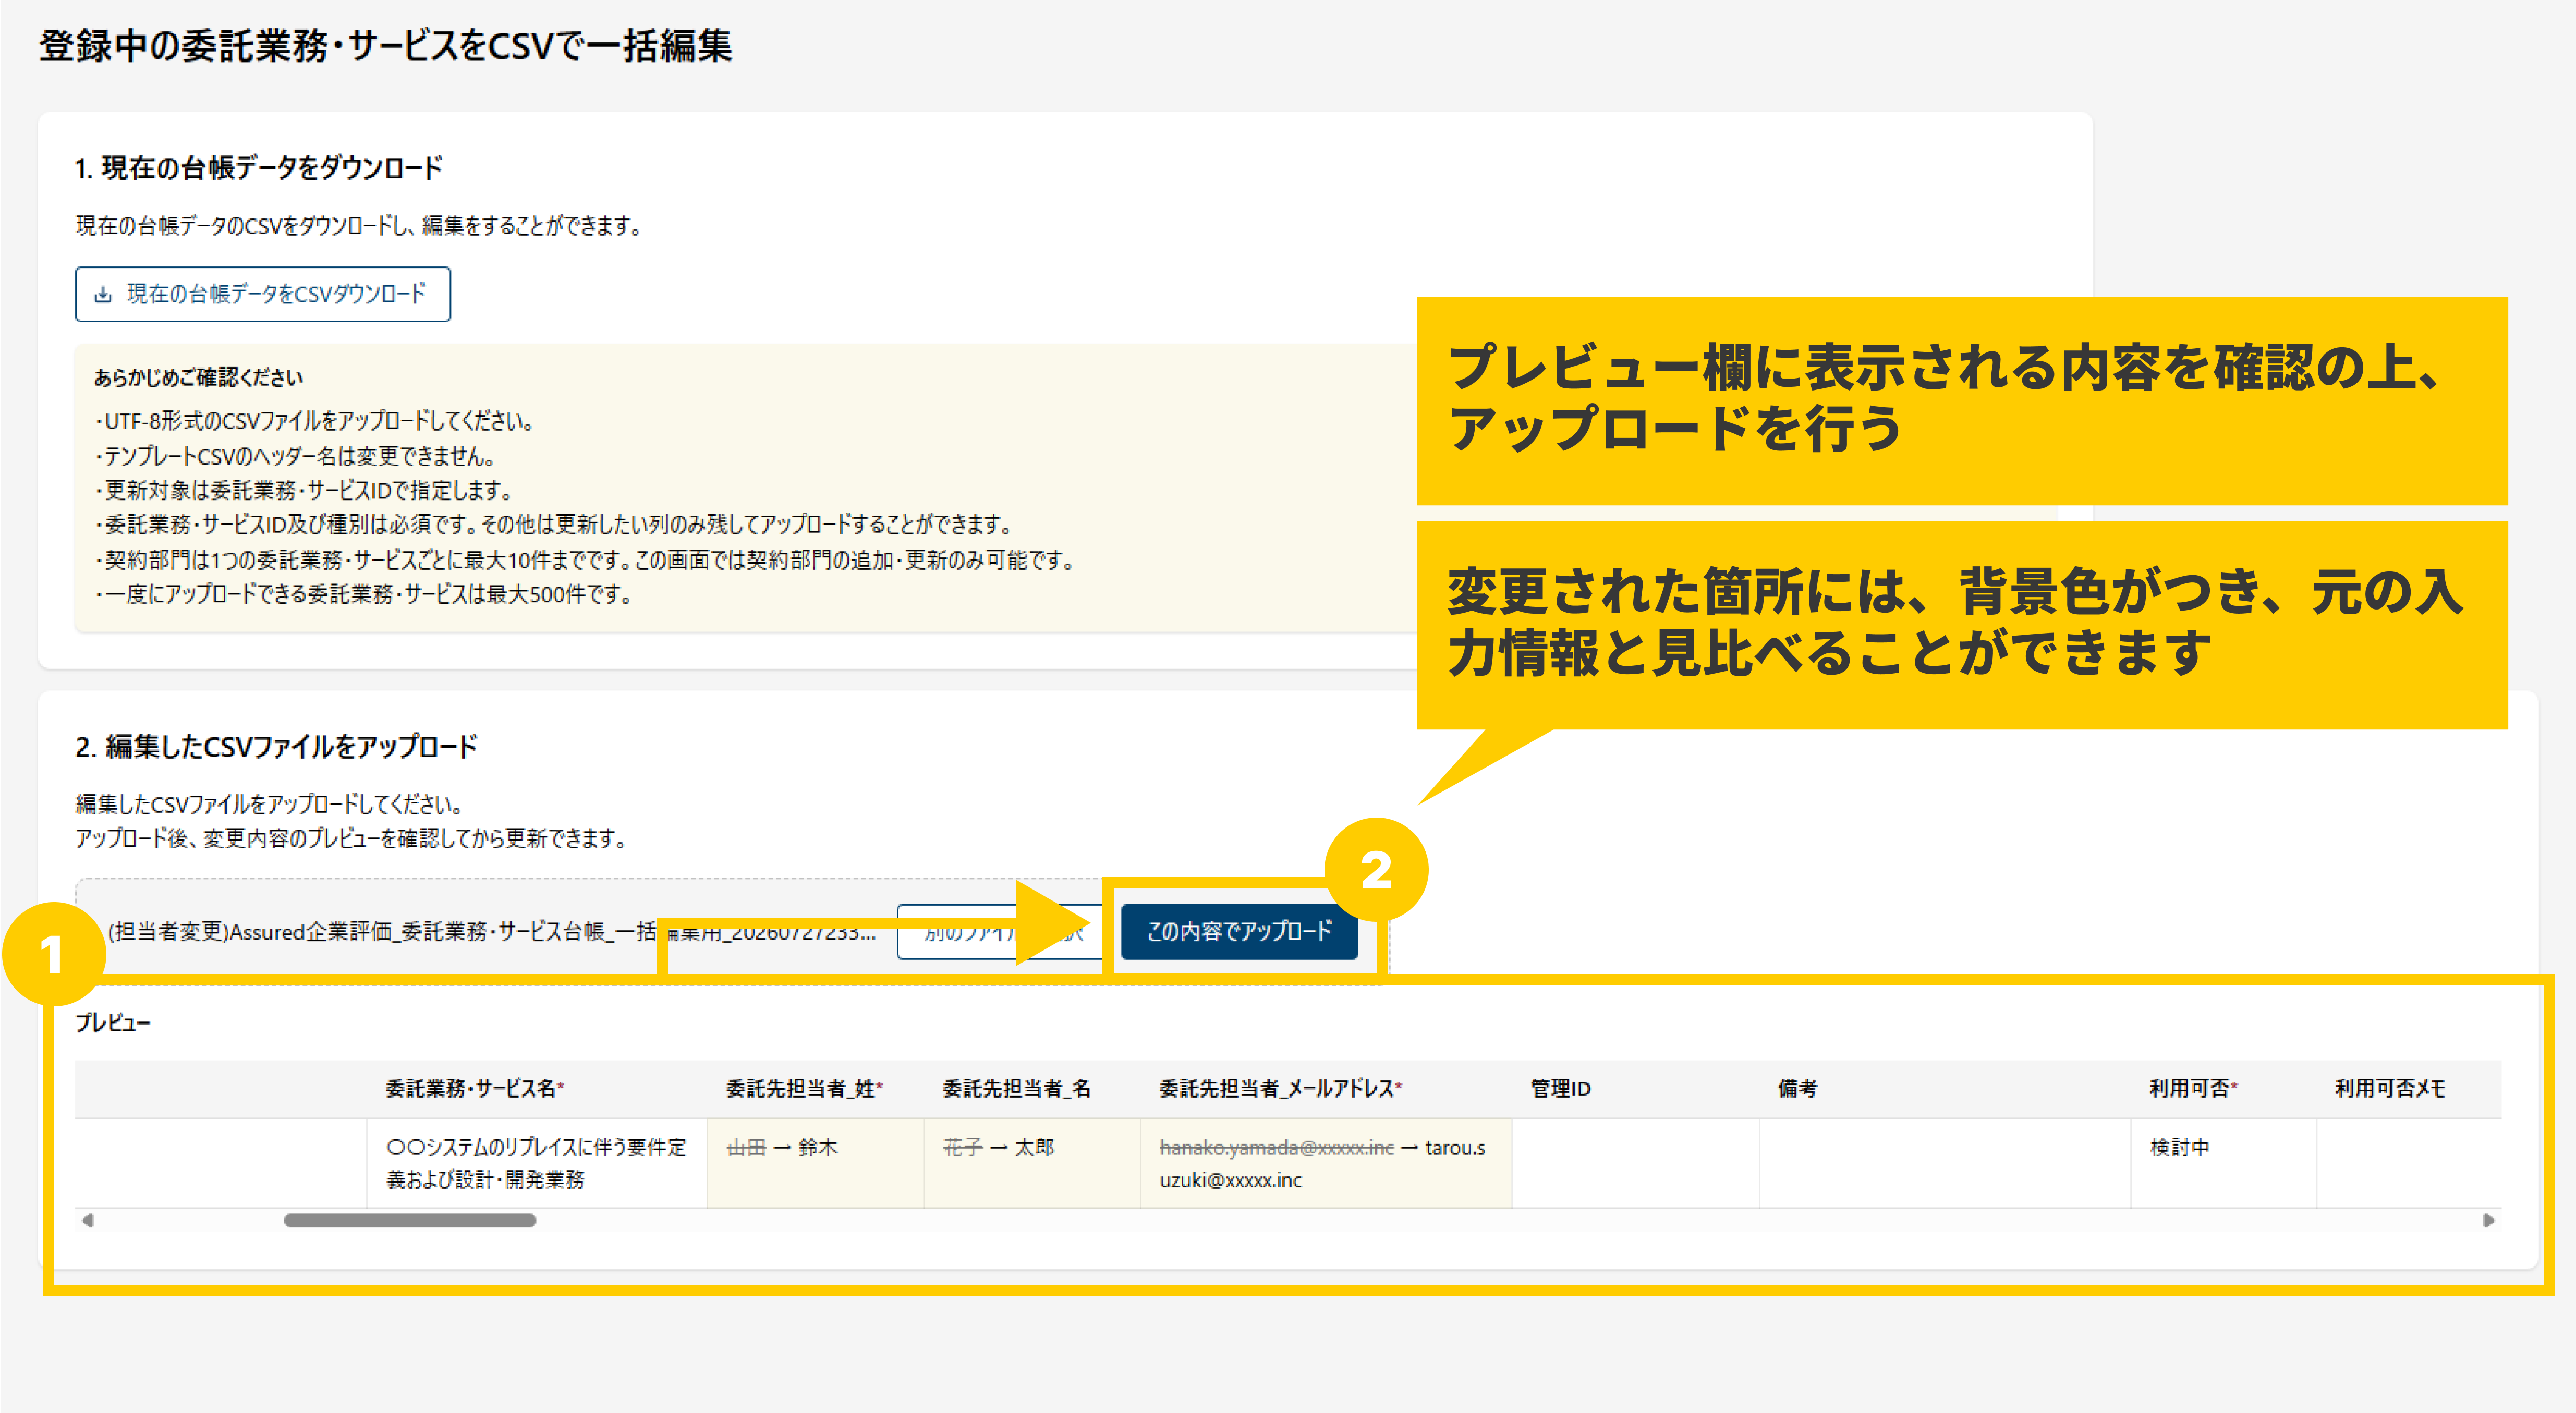
Task: Click the 検討中 status cell
Action: 2223,1163
